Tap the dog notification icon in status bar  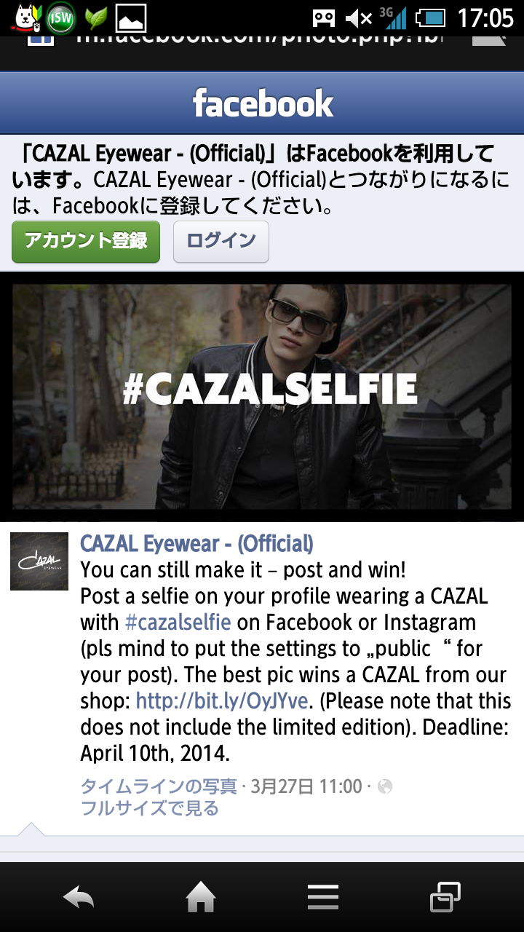[25, 17]
